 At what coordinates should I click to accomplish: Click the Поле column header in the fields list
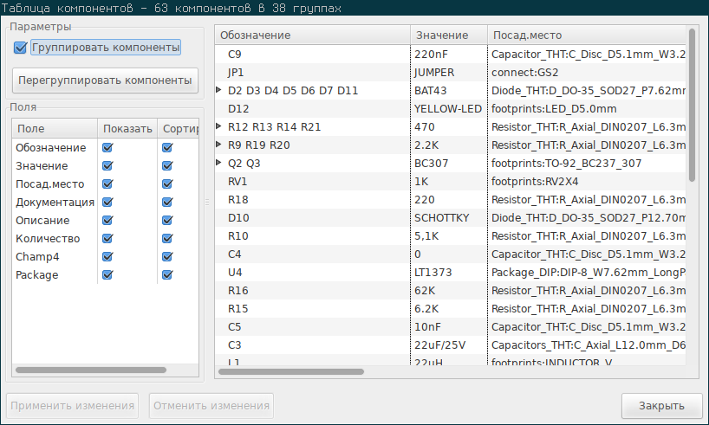point(55,129)
